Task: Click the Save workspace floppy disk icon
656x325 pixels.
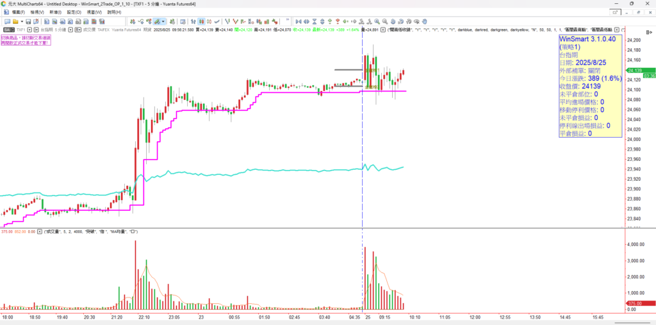Action: click(x=28, y=21)
